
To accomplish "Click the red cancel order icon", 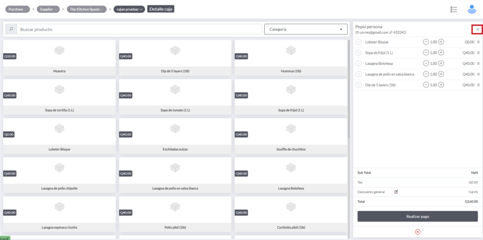I will tap(417, 232).
